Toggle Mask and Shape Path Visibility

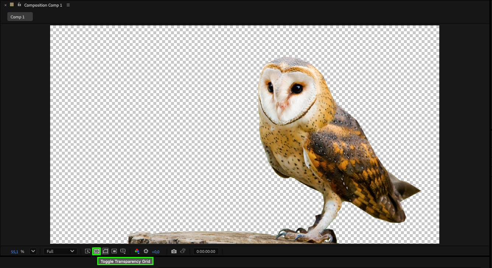105,251
